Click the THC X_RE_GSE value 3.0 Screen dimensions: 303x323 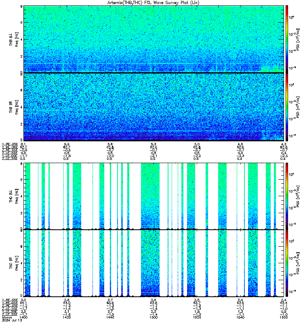(23, 300)
